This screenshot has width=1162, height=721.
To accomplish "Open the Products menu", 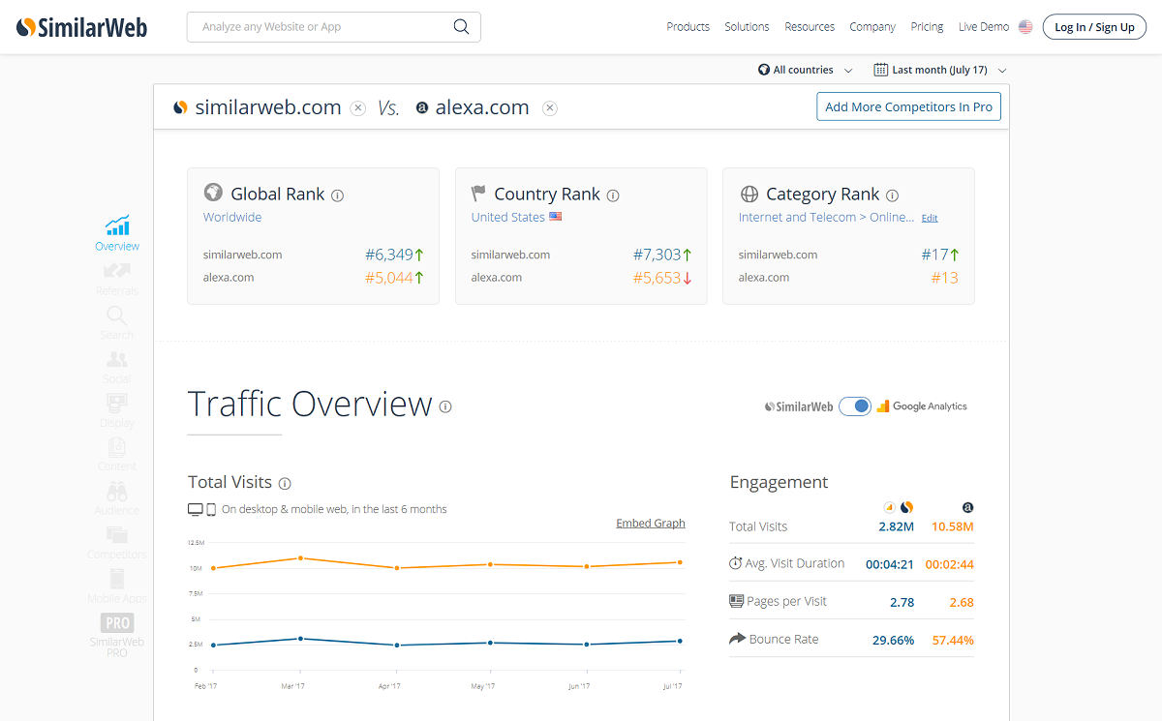I will (688, 27).
